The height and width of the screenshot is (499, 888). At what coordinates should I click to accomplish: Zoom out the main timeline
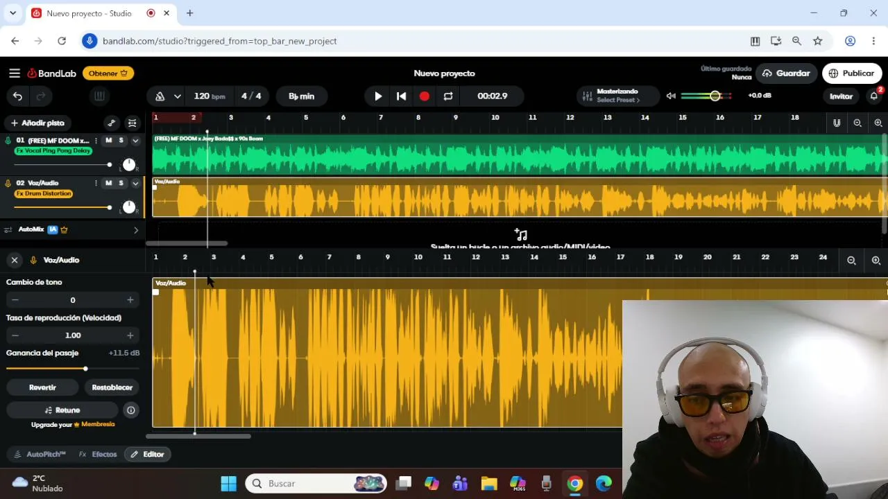pos(857,123)
